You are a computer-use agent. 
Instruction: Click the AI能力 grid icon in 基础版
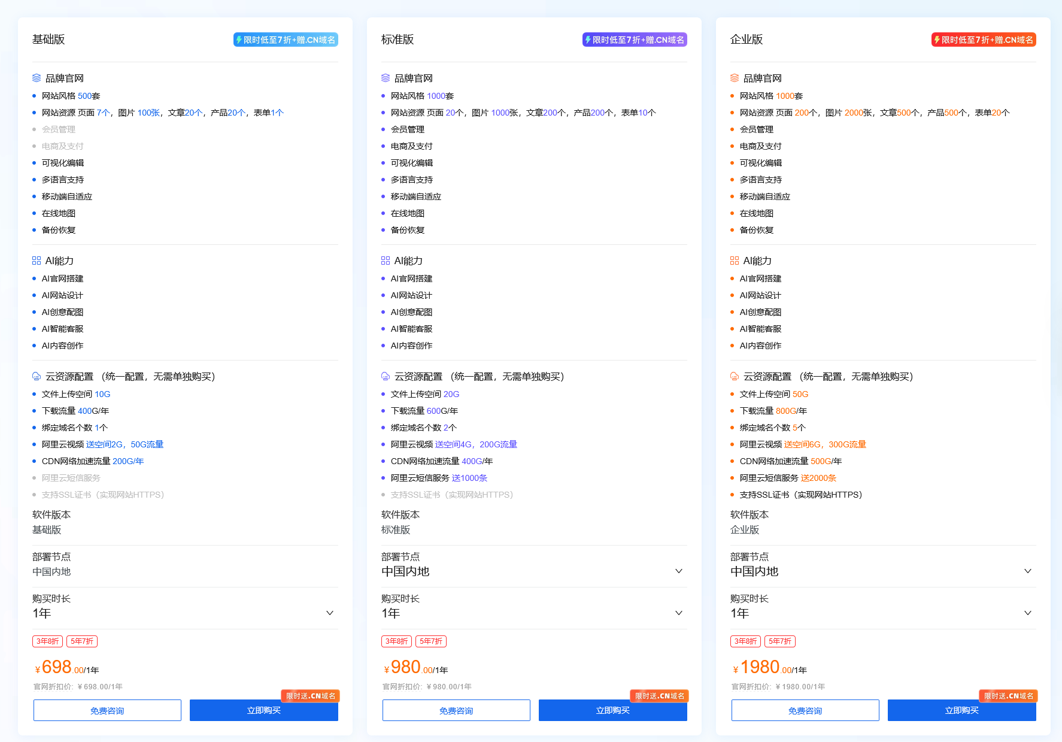37,261
